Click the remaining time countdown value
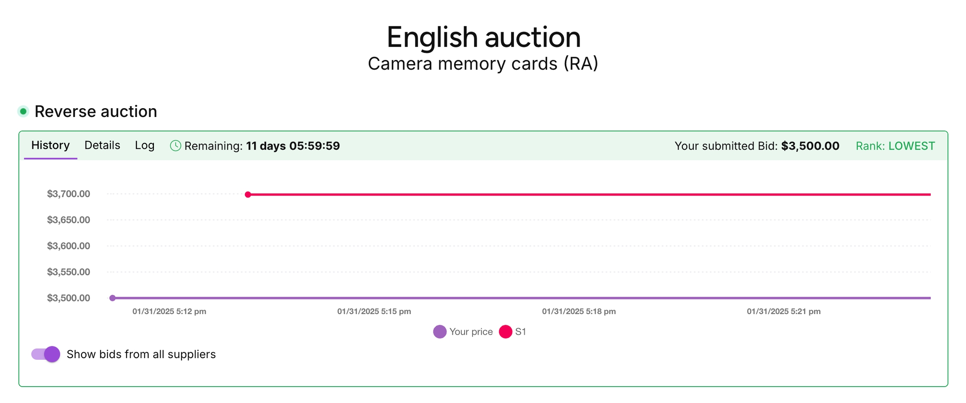 coord(293,146)
